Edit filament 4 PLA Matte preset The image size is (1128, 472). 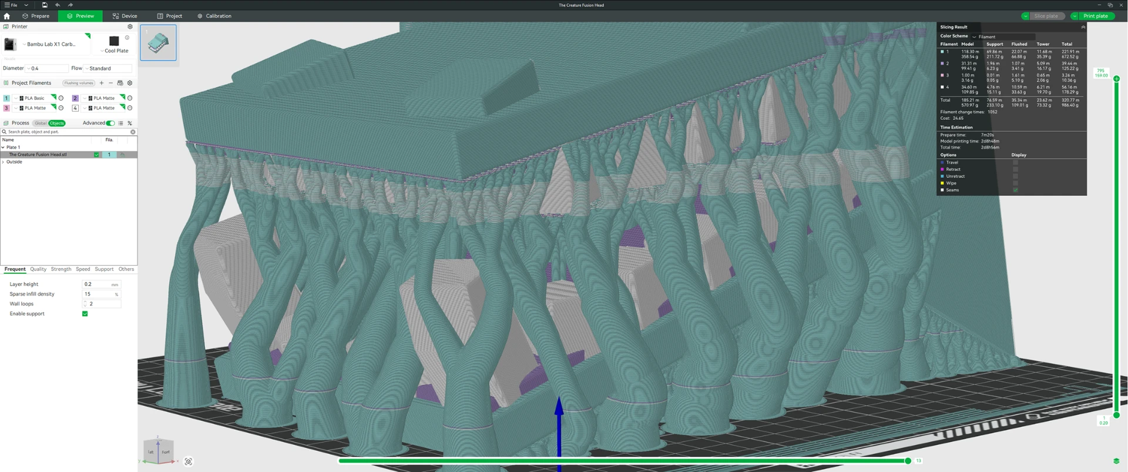[130, 108]
